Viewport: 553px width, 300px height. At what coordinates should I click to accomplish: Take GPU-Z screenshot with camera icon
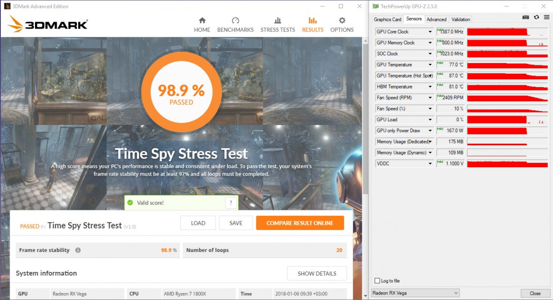526,17
